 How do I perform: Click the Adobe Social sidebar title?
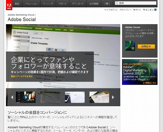[132, 27]
